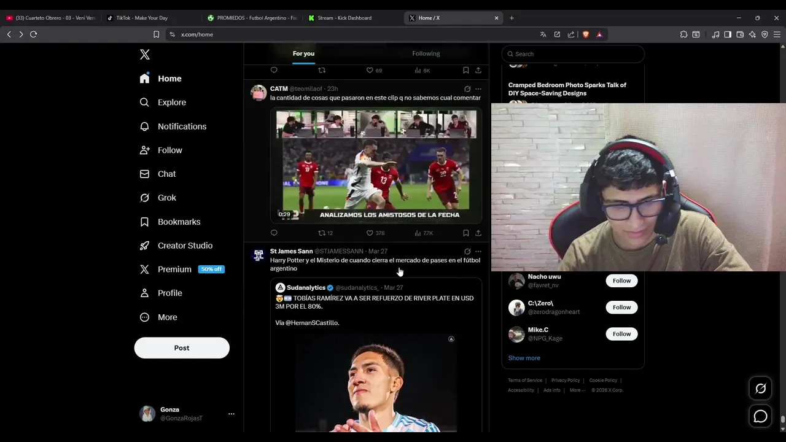Like the top post with 69 likes

374,71
